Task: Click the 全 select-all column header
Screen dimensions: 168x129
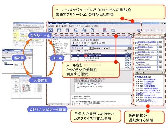Action: (72, 51)
